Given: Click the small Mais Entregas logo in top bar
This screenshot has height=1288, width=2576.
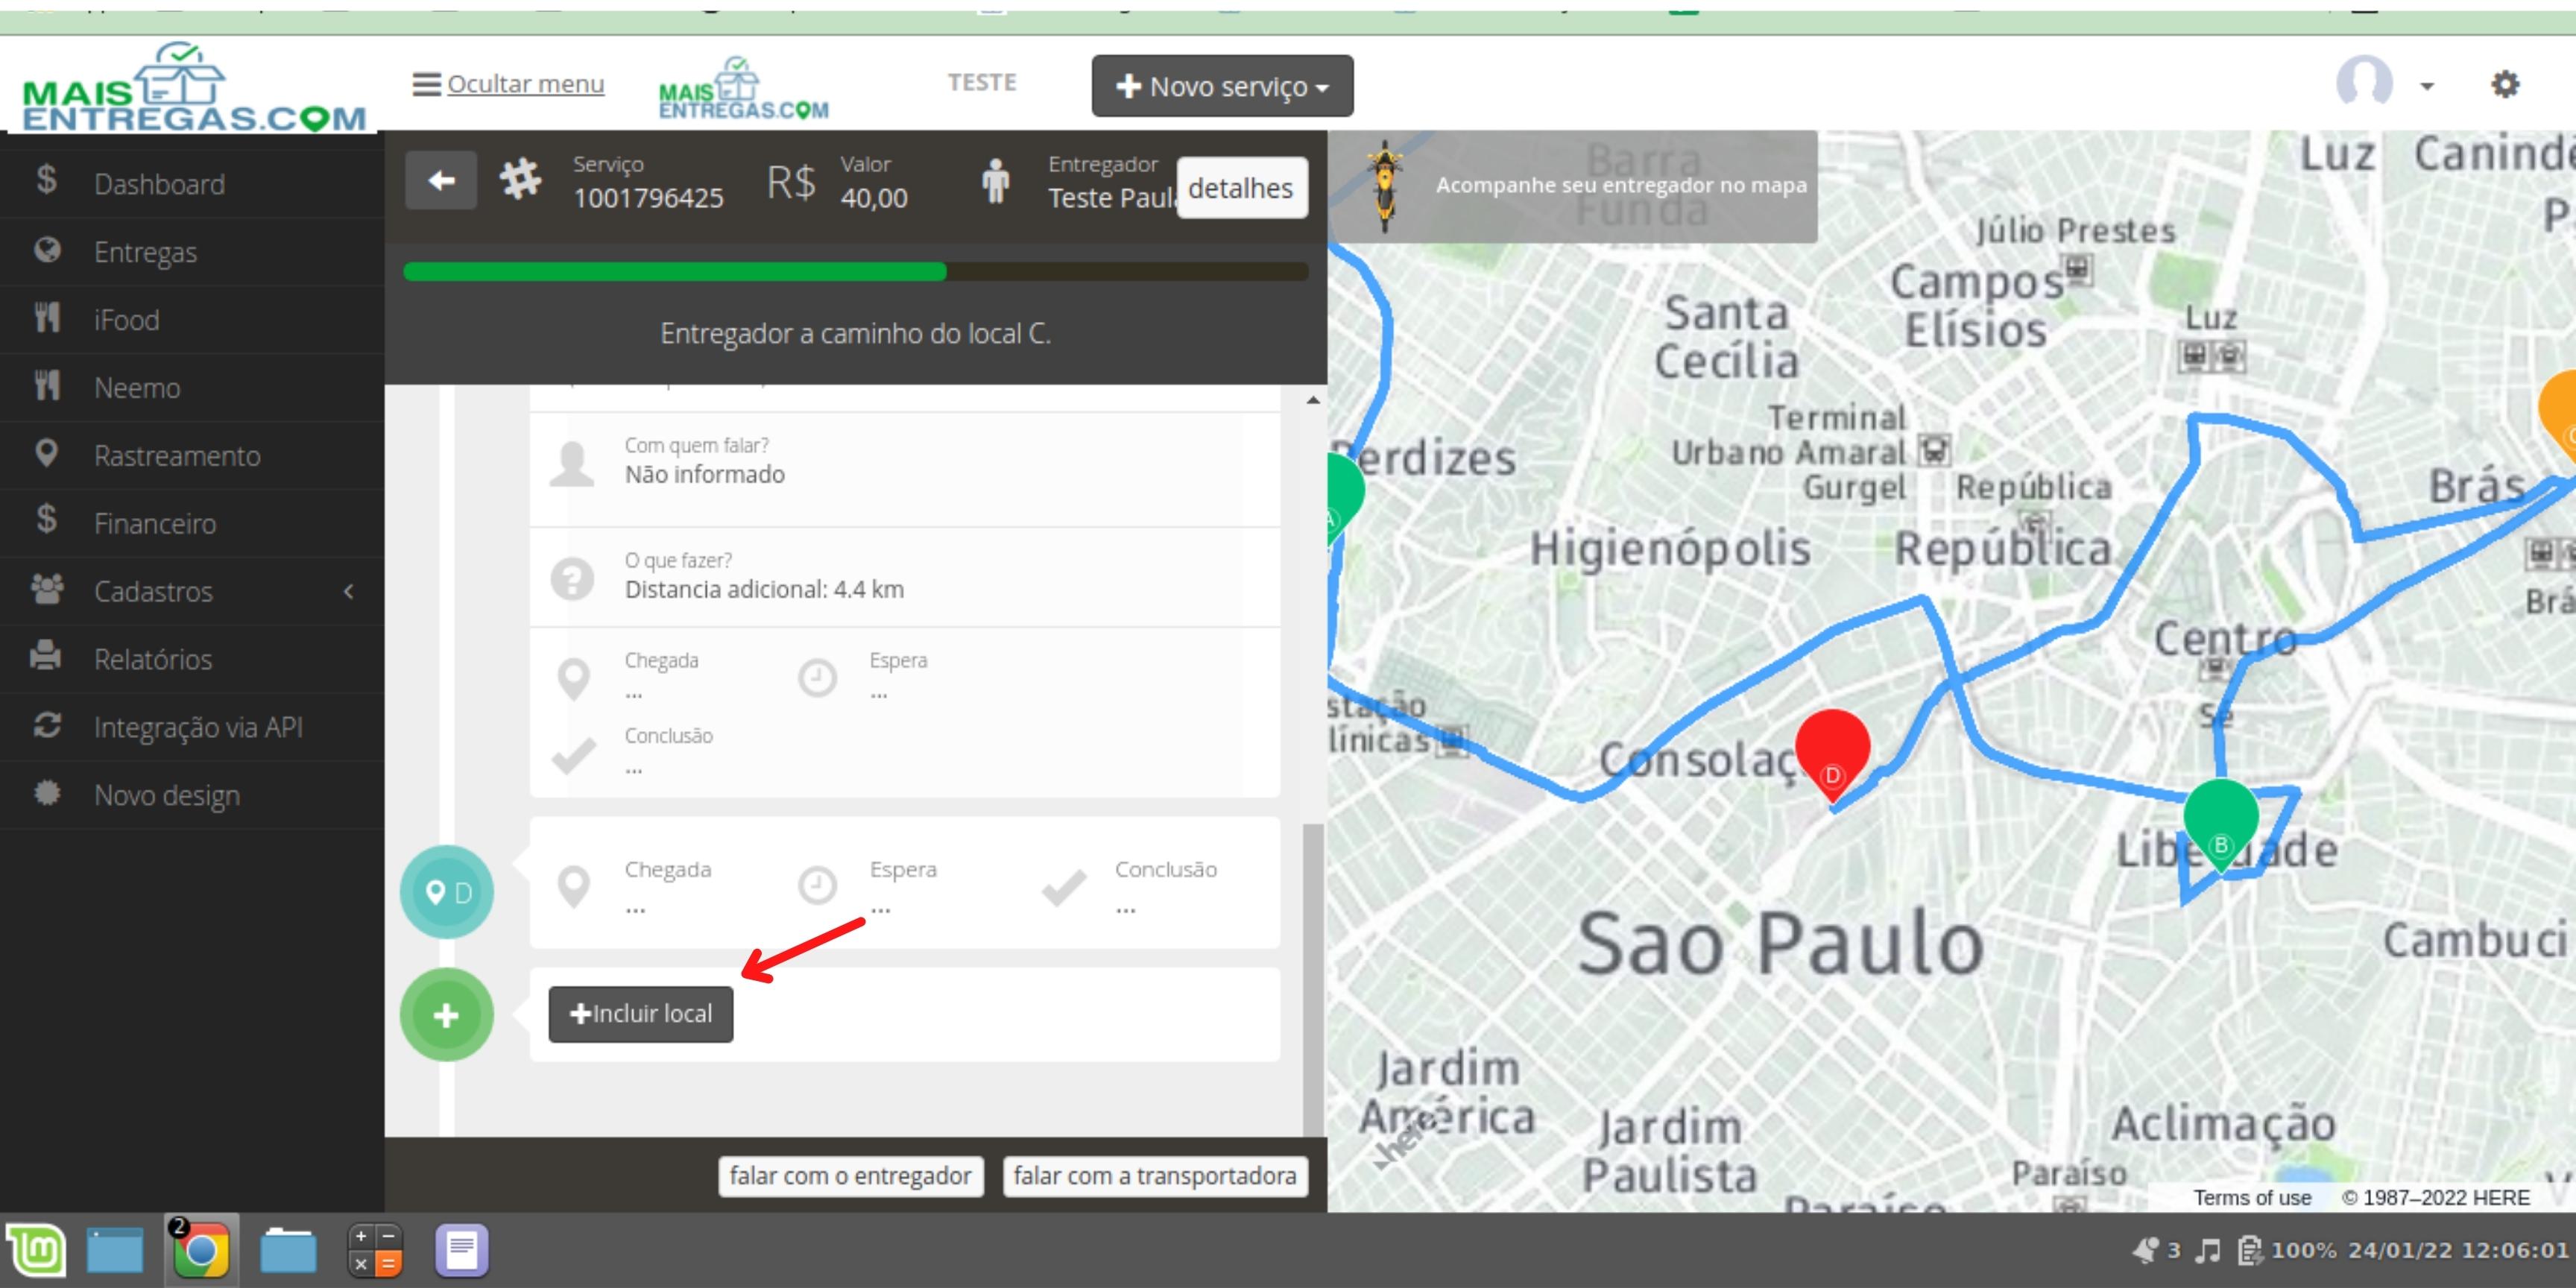Looking at the screenshot, I should (x=743, y=87).
